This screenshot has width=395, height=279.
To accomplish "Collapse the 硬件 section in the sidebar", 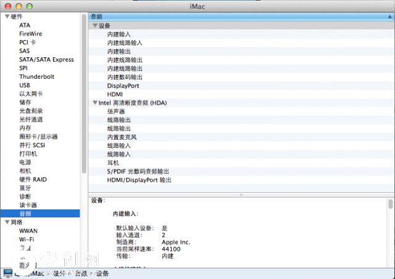I will [7, 17].
